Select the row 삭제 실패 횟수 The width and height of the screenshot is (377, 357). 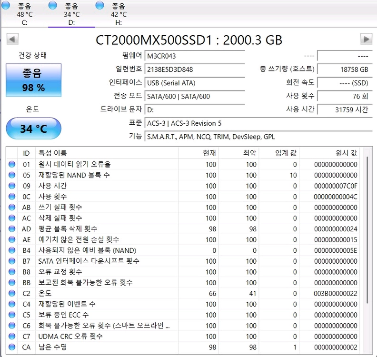tap(183, 218)
